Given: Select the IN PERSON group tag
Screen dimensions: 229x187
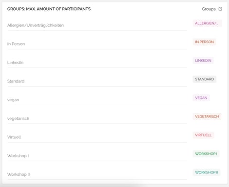Looking at the screenshot, I should click(204, 42).
